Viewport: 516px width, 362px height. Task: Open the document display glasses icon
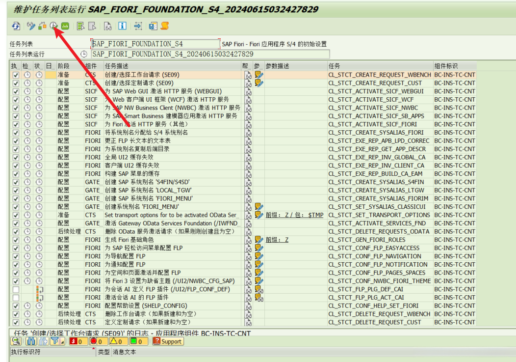[107, 26]
